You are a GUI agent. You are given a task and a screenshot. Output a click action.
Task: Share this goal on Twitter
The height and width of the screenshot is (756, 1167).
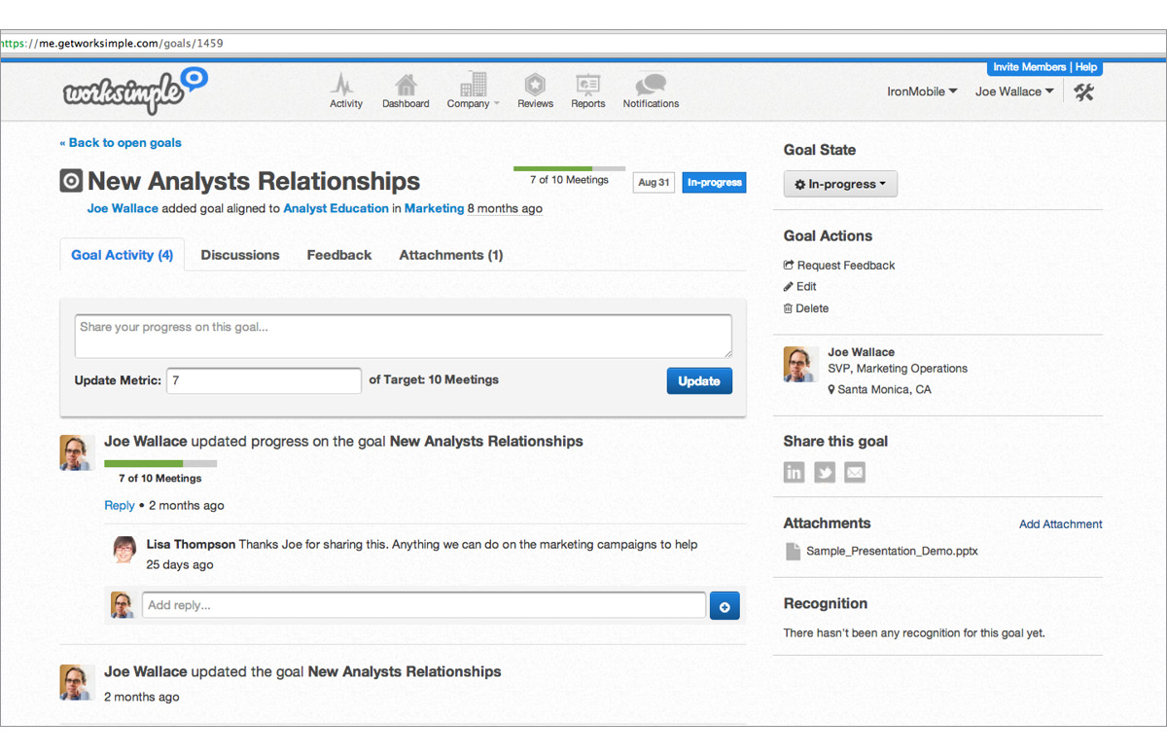pos(825,473)
